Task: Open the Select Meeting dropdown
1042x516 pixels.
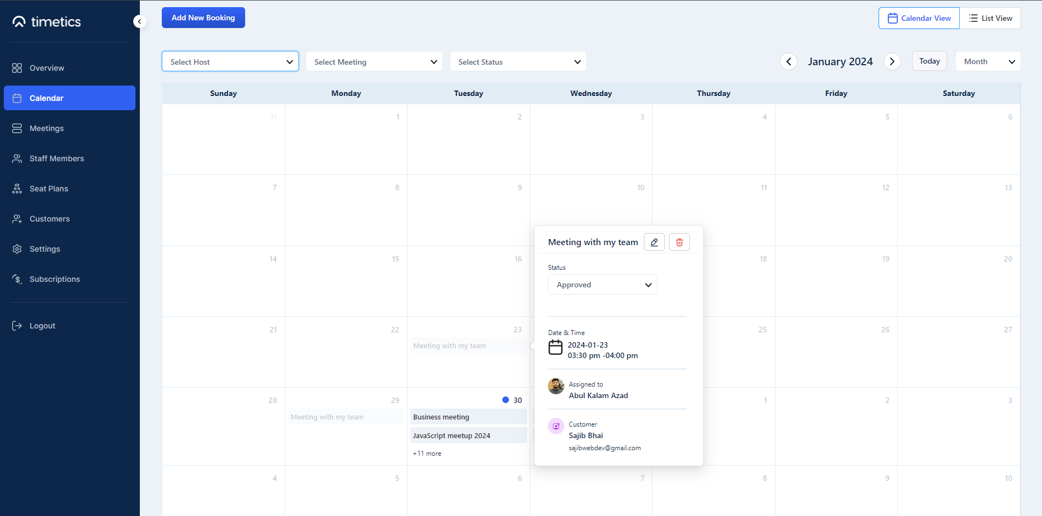Action: (374, 61)
